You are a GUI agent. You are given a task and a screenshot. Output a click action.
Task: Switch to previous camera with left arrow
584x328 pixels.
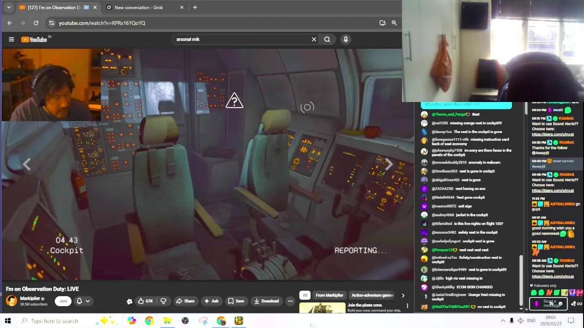[x=26, y=164]
